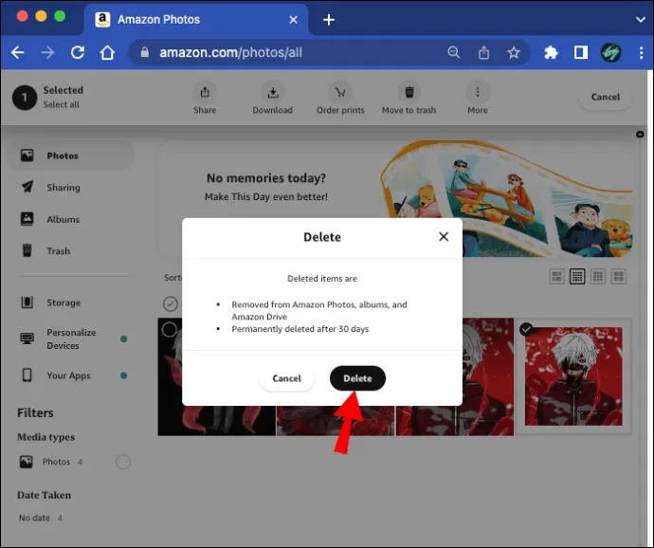Click the browser back arrow
Viewport: 654px width, 548px height.
point(17,52)
